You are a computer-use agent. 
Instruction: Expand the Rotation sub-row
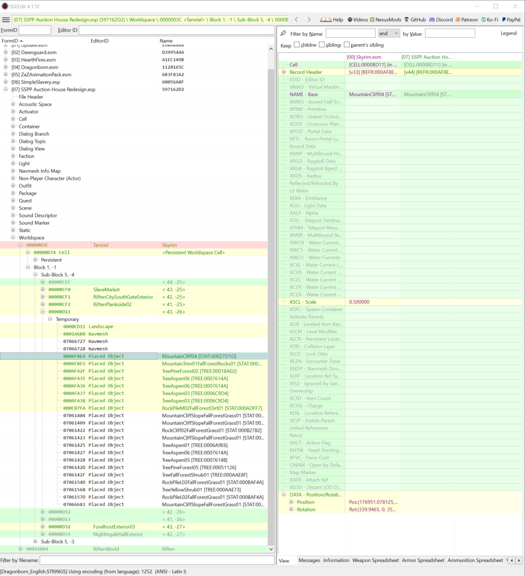291,509
